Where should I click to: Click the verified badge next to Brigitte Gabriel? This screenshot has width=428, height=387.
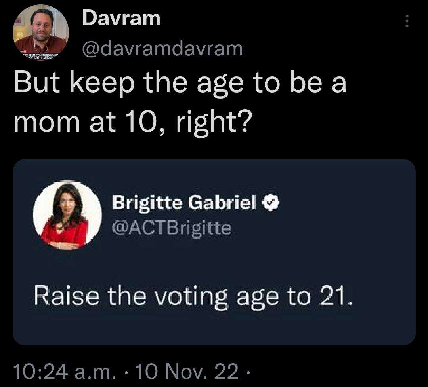coord(271,203)
